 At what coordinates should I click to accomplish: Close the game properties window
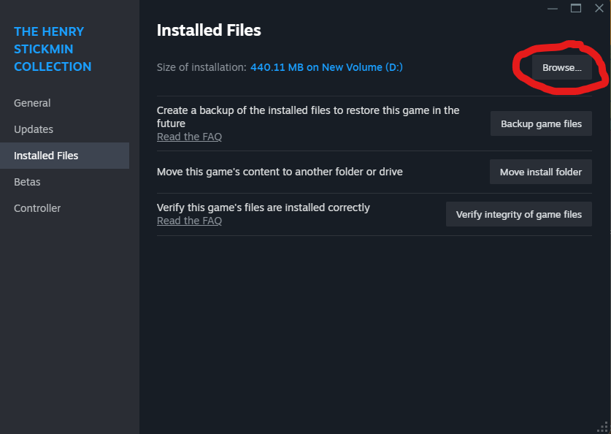coord(599,8)
